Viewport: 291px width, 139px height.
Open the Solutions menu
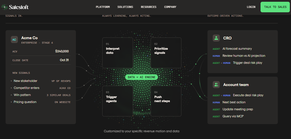tap(125, 7)
